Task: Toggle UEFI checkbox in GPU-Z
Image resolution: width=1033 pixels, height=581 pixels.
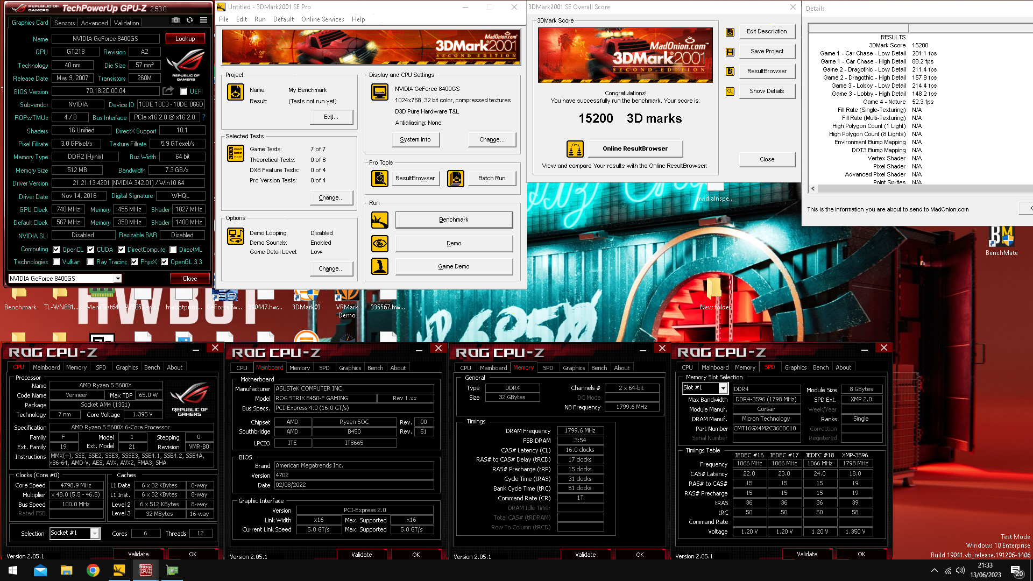Action: point(183,91)
